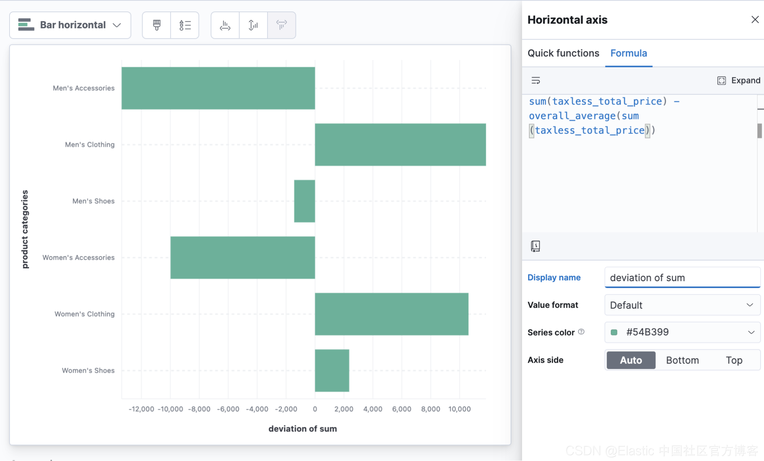
Task: Click the disabled right axis settings icon
Action: [x=282, y=25]
